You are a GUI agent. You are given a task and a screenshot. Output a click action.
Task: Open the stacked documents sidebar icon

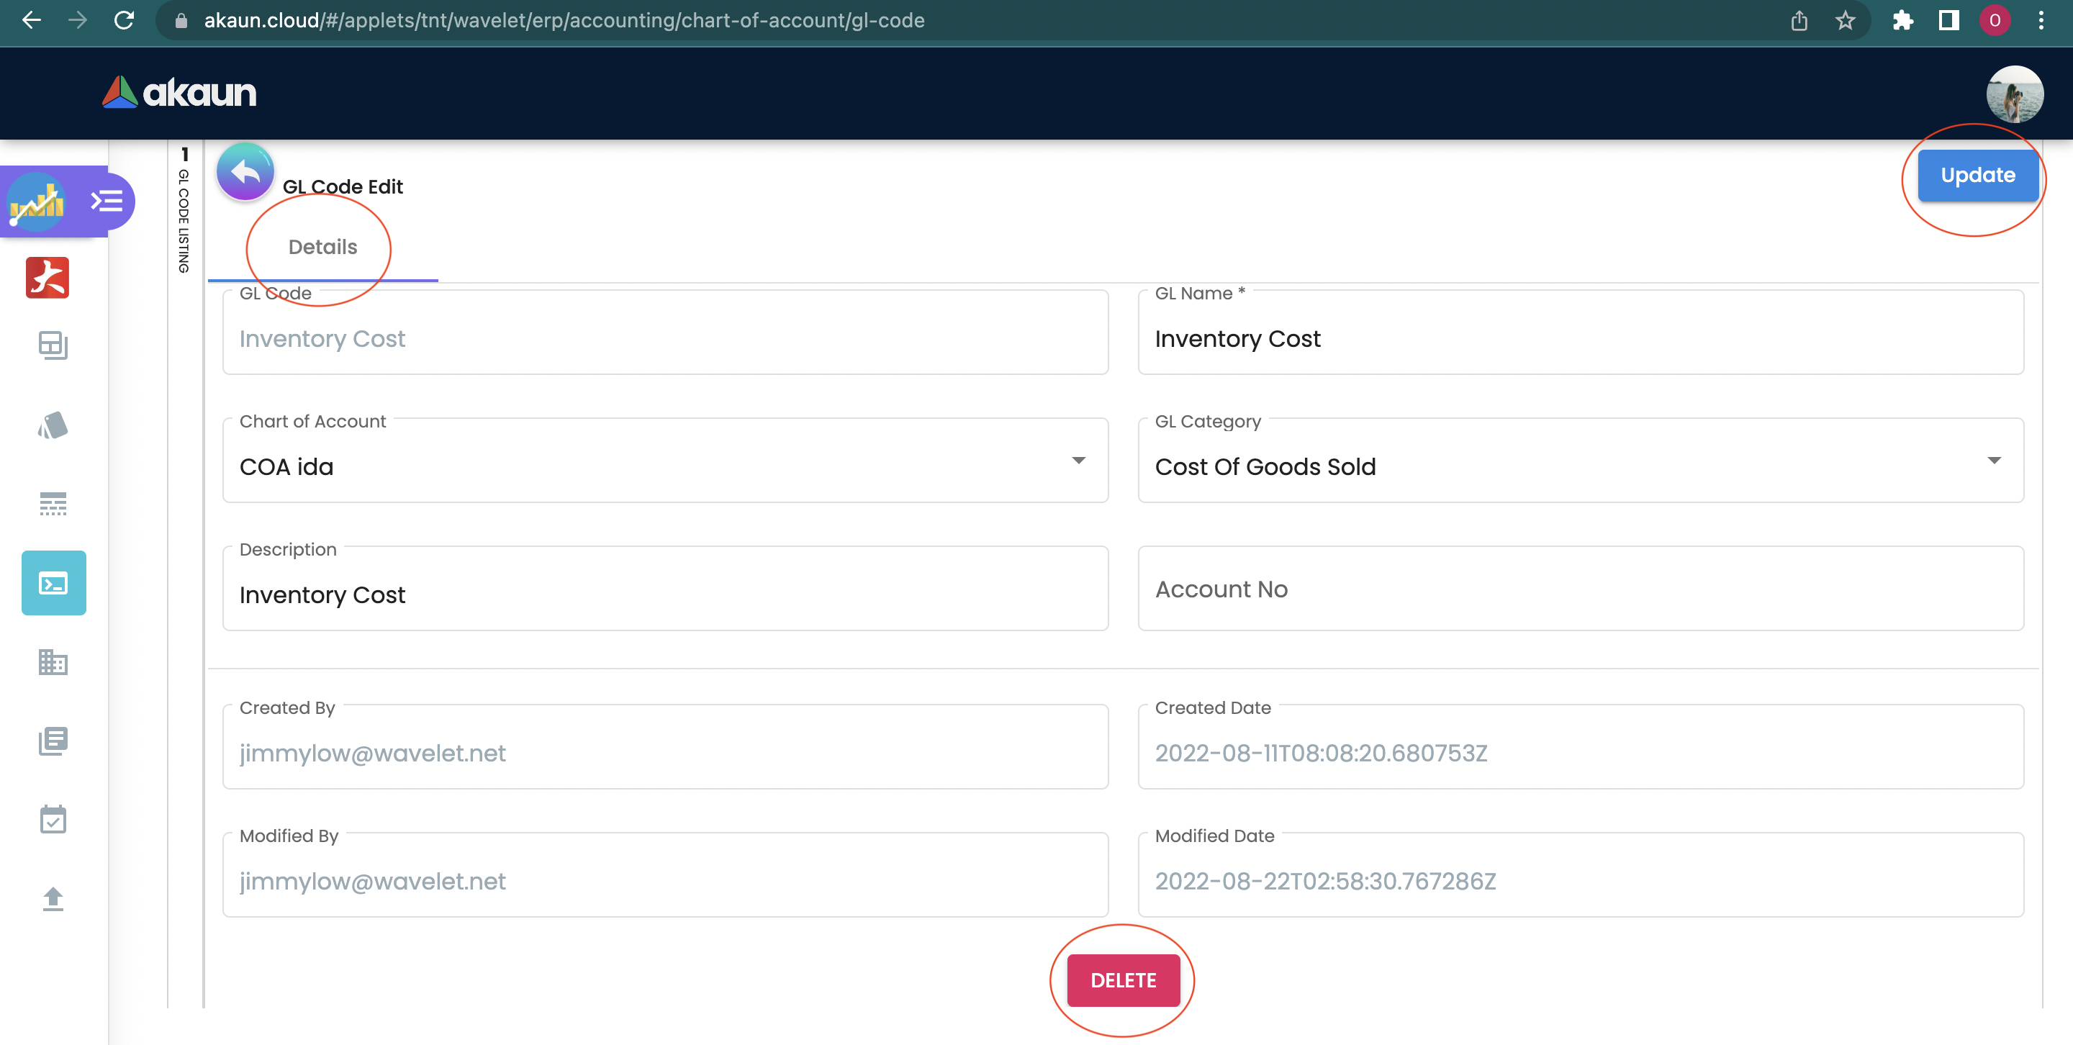53,741
